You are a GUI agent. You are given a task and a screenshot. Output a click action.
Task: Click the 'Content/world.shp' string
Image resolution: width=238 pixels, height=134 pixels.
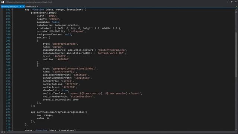(x=112, y=50)
